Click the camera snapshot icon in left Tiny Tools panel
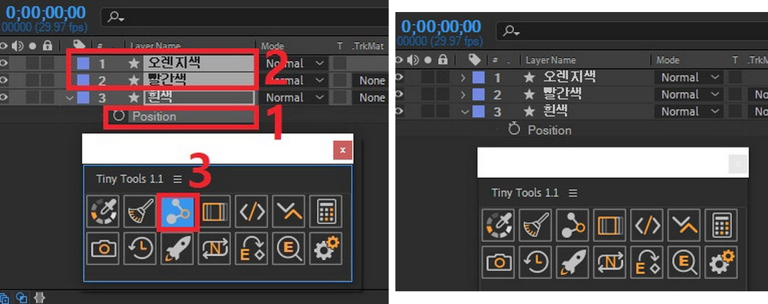Image resolution: width=768 pixels, height=304 pixels. pos(103,248)
